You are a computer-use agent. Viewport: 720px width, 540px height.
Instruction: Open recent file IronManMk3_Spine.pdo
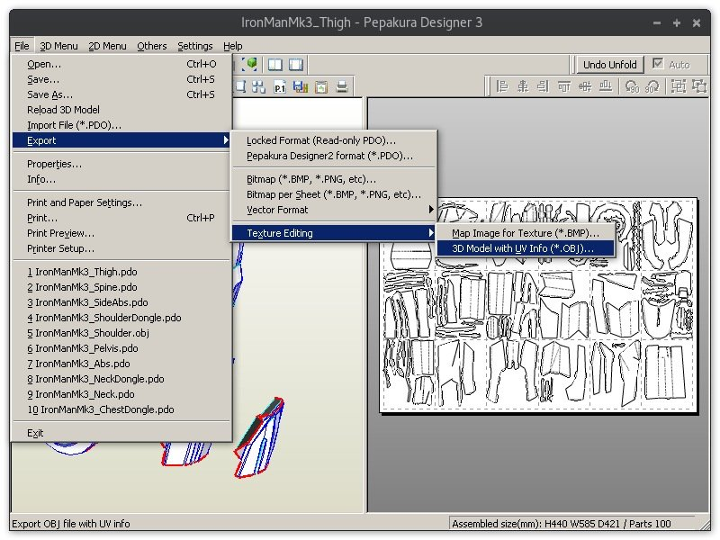(x=121, y=287)
